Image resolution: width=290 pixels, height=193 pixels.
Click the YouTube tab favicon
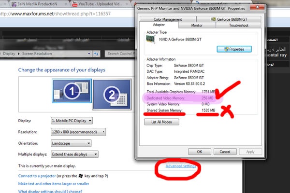click(75, 4)
